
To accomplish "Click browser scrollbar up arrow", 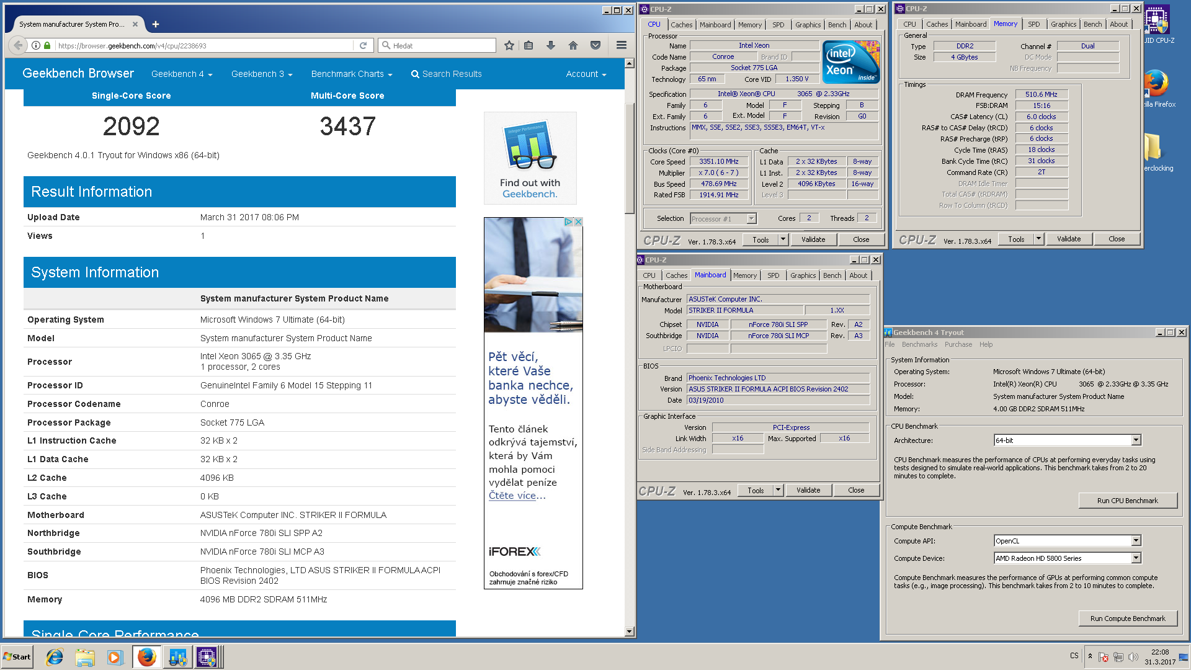I will (630, 63).
